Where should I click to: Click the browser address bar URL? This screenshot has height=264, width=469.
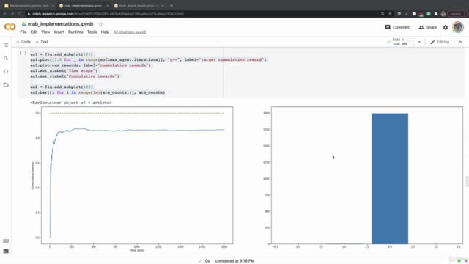click(108, 14)
